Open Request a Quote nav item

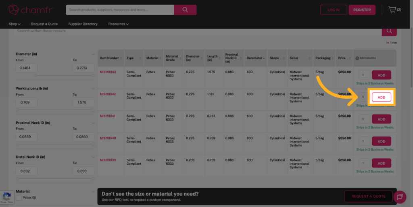click(x=44, y=24)
